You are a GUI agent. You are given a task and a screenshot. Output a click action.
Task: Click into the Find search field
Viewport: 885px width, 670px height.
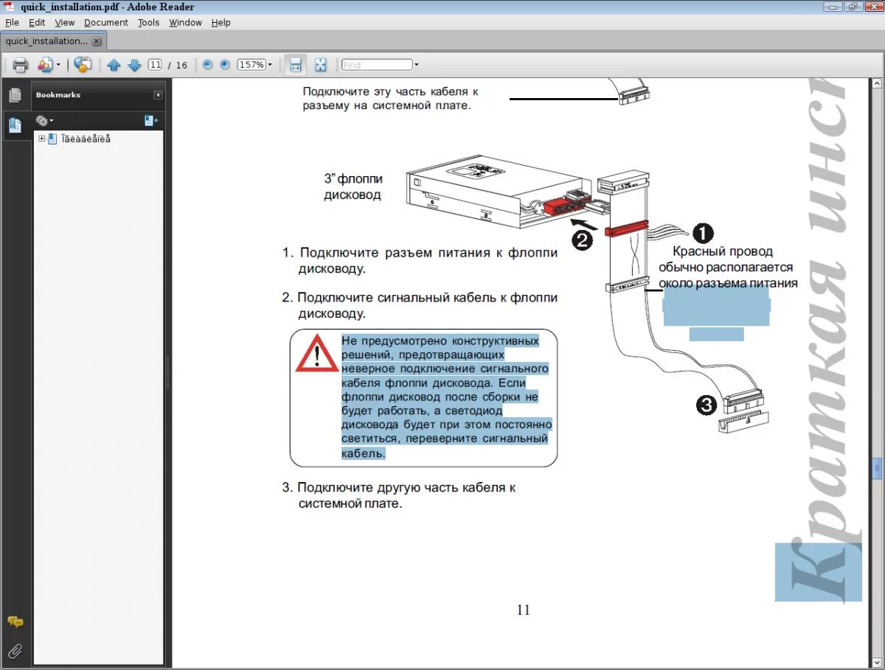(x=376, y=65)
